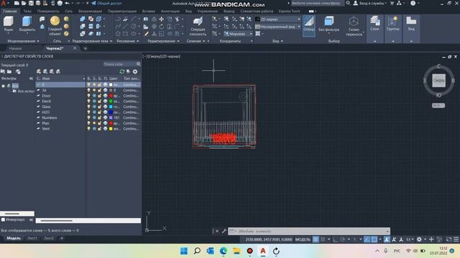
Task: Open layer manager settings gear icon
Action: click(x=135, y=72)
